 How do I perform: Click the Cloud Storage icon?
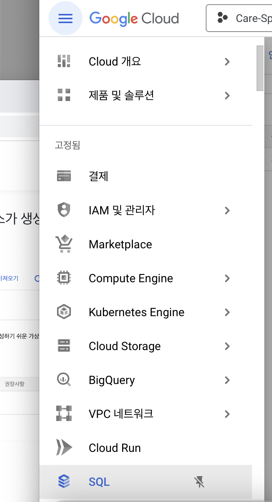(64, 346)
